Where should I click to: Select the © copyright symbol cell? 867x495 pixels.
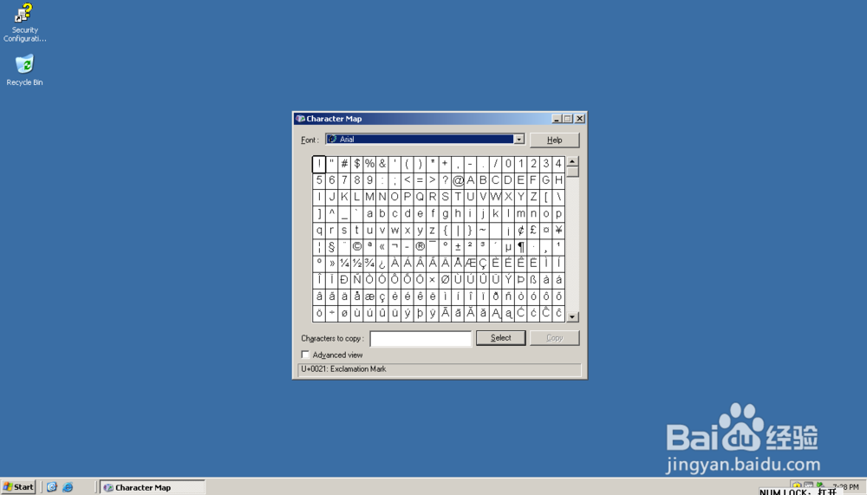pyautogui.click(x=356, y=247)
